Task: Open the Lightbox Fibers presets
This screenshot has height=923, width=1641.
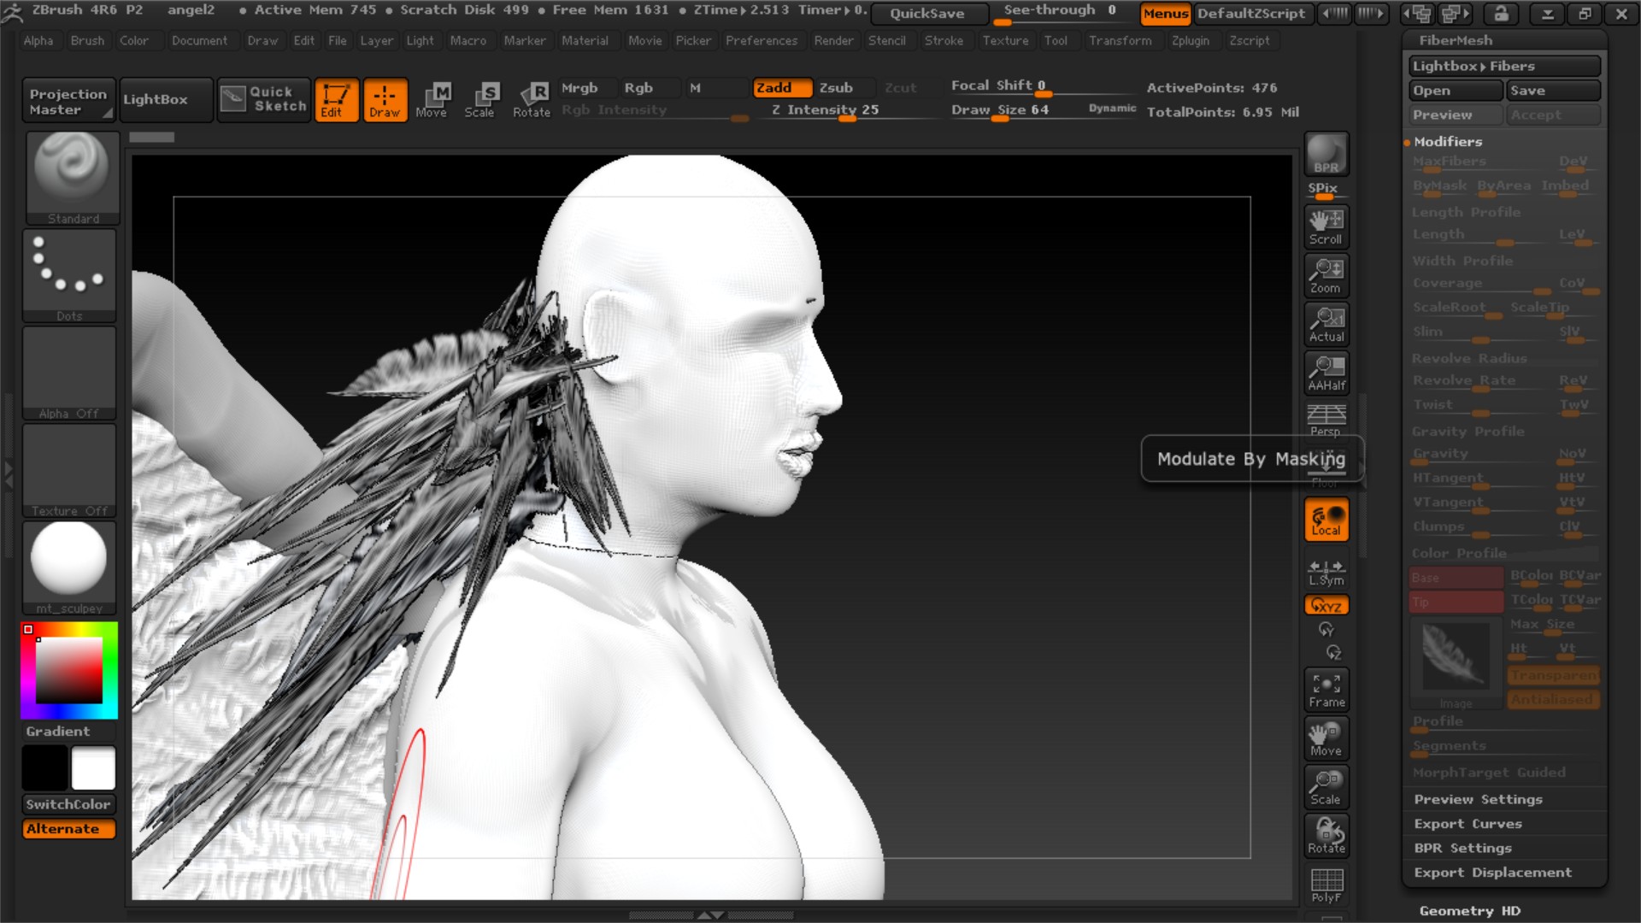Action: click(x=1502, y=66)
